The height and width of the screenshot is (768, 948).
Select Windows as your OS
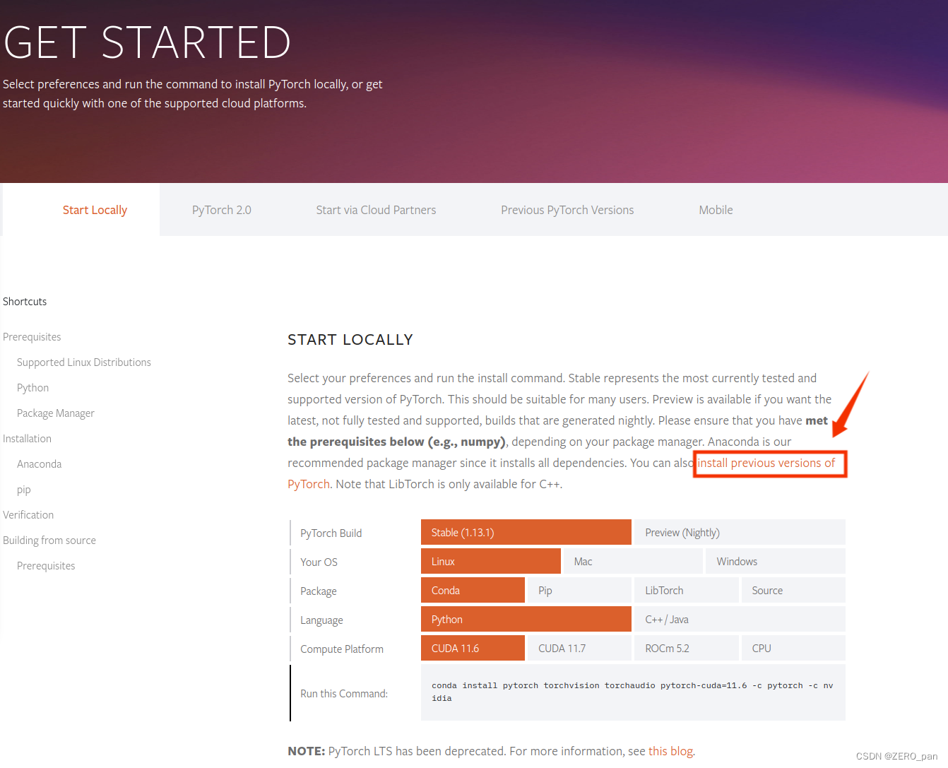click(776, 561)
